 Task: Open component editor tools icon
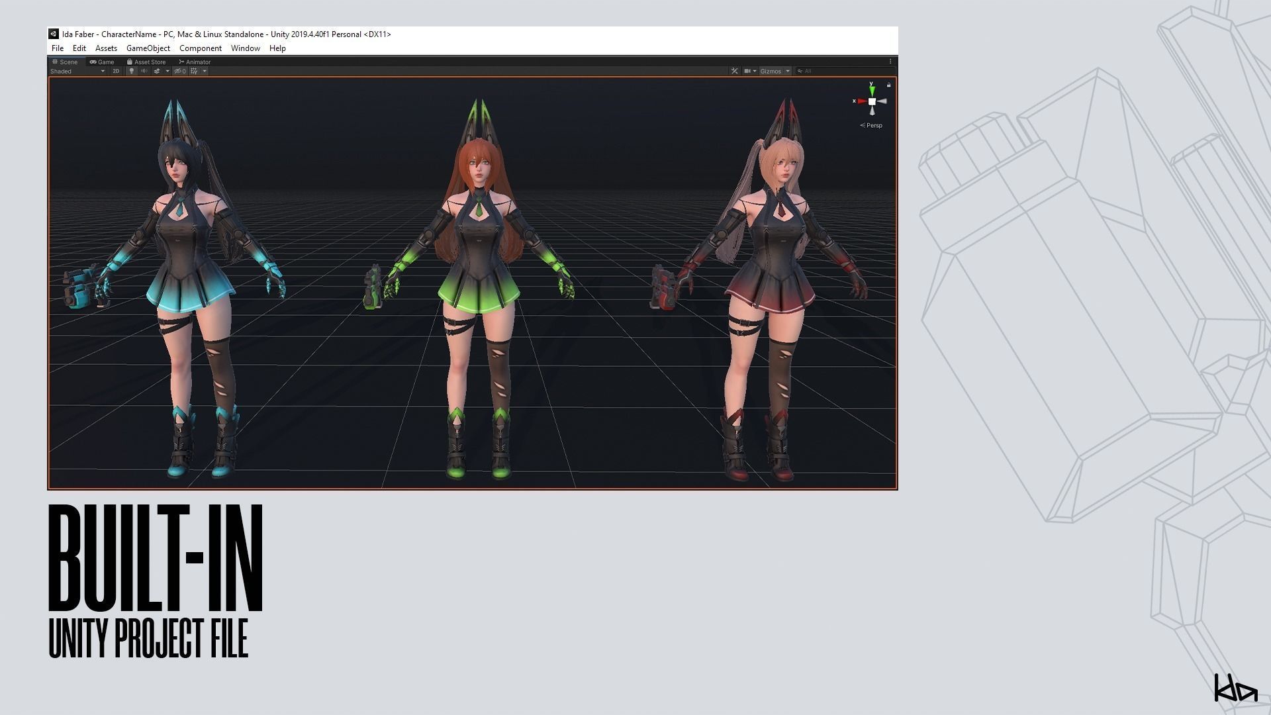click(734, 71)
